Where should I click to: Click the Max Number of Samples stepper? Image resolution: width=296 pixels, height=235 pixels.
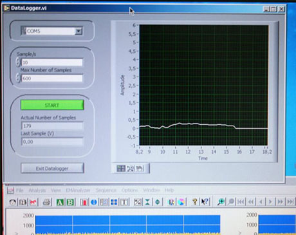click(x=18, y=78)
